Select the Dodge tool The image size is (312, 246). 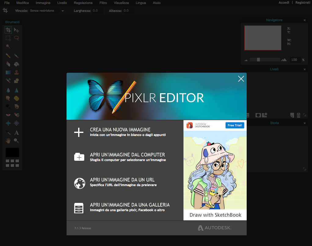8,107
